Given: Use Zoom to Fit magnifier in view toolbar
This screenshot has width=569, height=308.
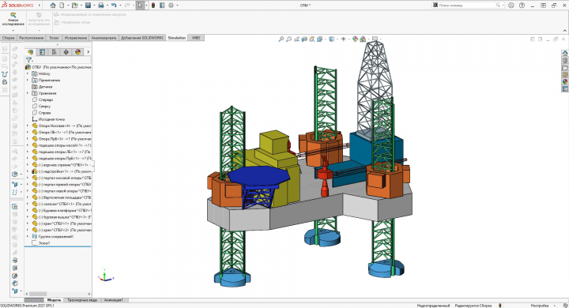Looking at the screenshot, I should tap(281, 39).
